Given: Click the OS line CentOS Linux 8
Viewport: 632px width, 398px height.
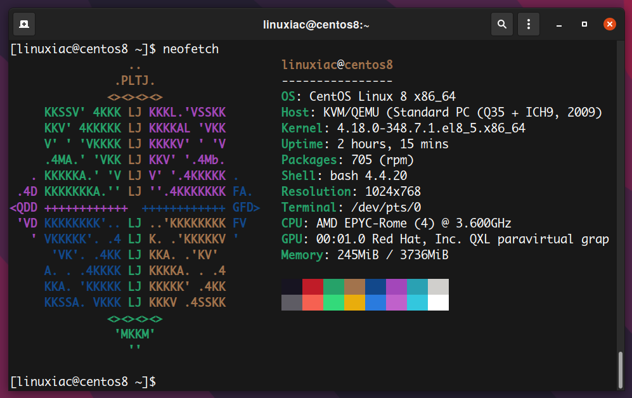Looking at the screenshot, I should coord(368,97).
